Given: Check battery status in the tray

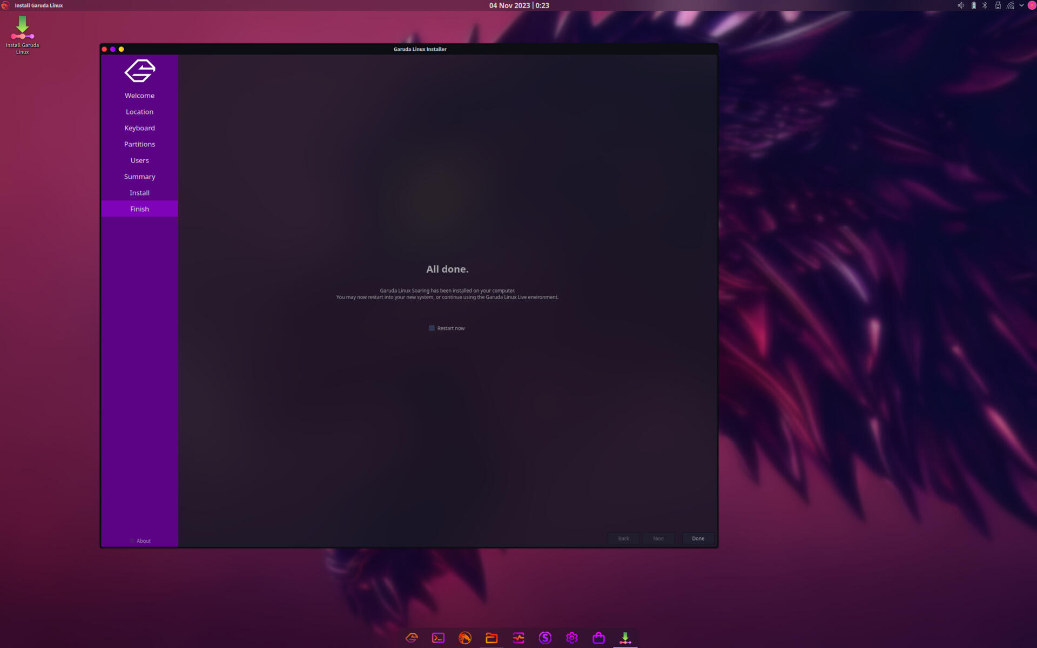Looking at the screenshot, I should [973, 5].
